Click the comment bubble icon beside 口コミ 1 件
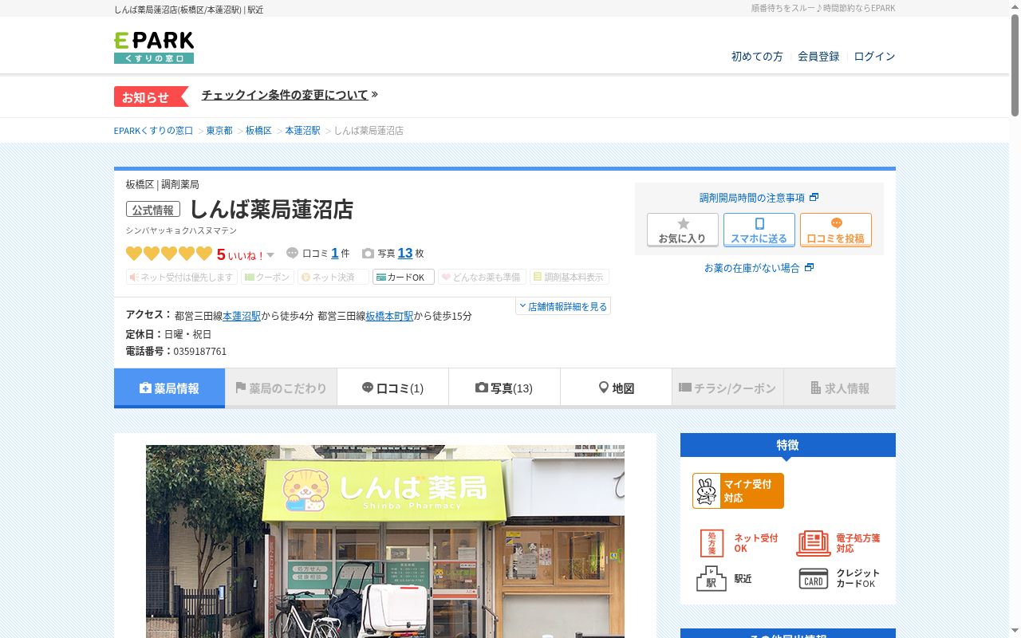Screen dimensions: 1021x638 click(292, 253)
